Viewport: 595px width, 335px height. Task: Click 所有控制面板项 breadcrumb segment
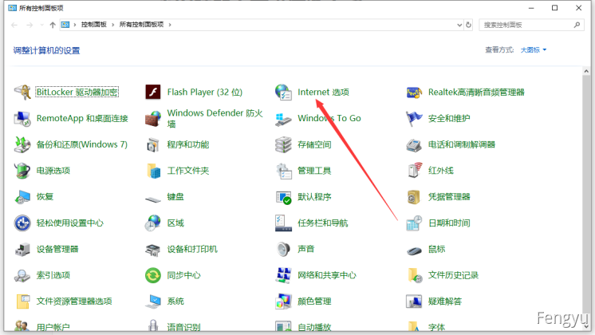[141, 25]
